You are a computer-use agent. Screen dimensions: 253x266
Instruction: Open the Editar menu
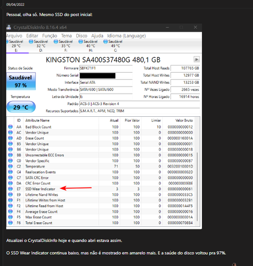tap(32, 36)
